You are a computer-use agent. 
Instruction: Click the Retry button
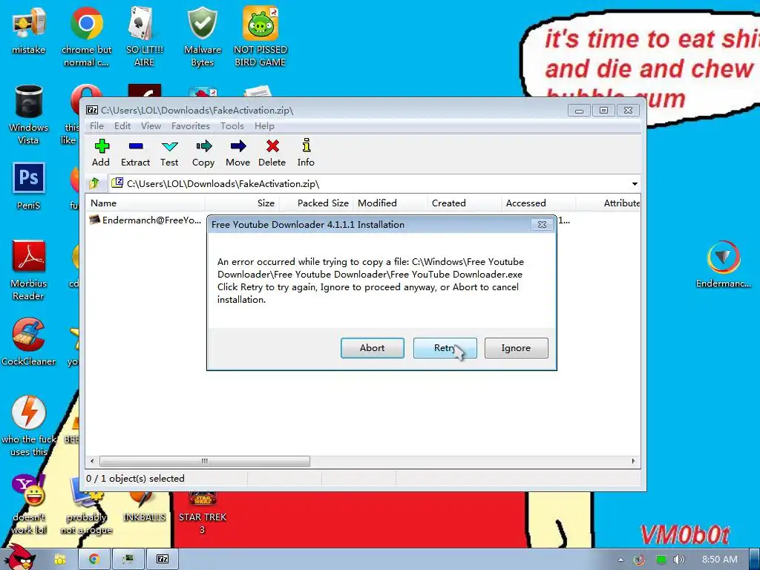(445, 348)
